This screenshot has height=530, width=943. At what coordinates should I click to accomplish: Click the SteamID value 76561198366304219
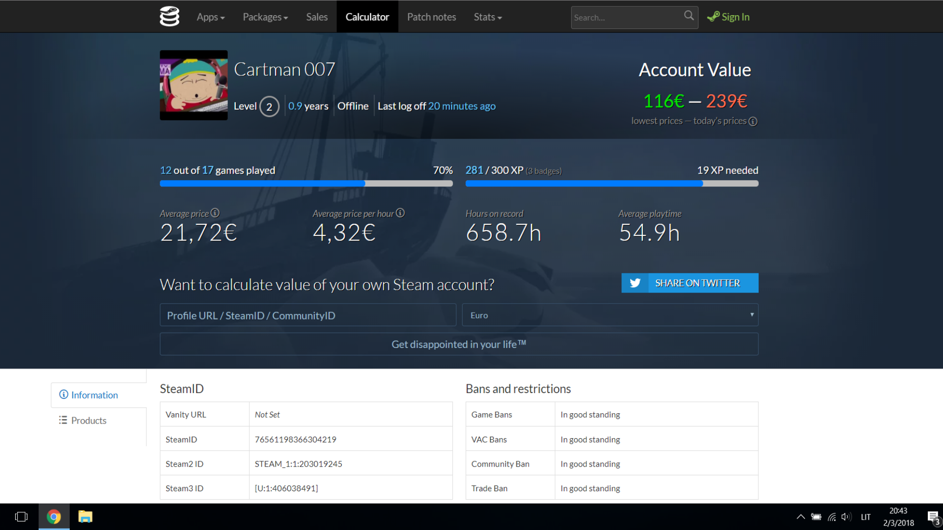pyautogui.click(x=296, y=439)
